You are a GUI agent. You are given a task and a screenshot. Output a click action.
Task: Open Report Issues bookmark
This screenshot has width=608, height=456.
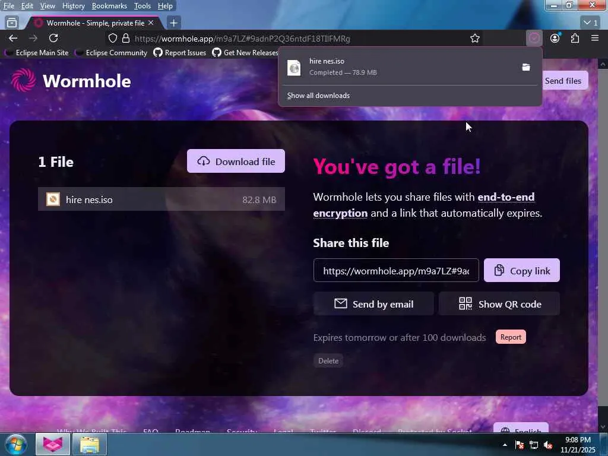(x=180, y=52)
